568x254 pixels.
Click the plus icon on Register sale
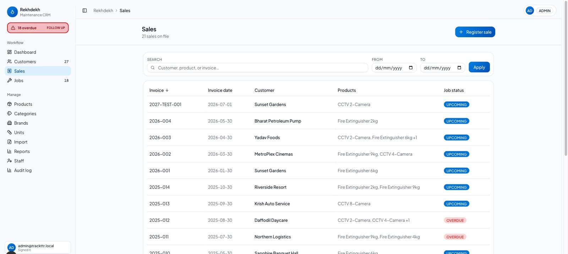461,32
